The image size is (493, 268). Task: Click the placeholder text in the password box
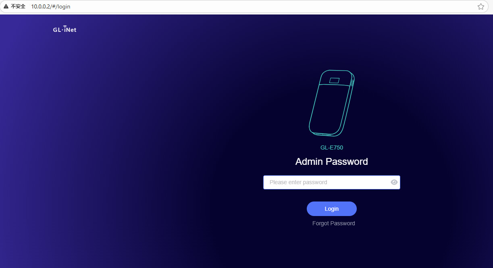tap(298, 182)
